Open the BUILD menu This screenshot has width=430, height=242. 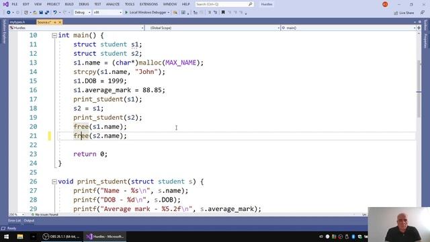point(69,4)
